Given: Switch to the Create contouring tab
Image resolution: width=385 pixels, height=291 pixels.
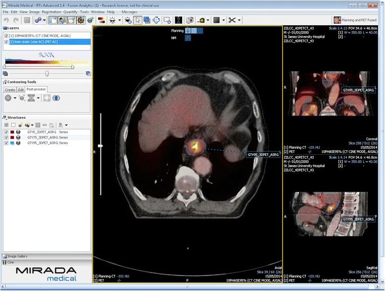Looking at the screenshot, I should pos(10,90).
